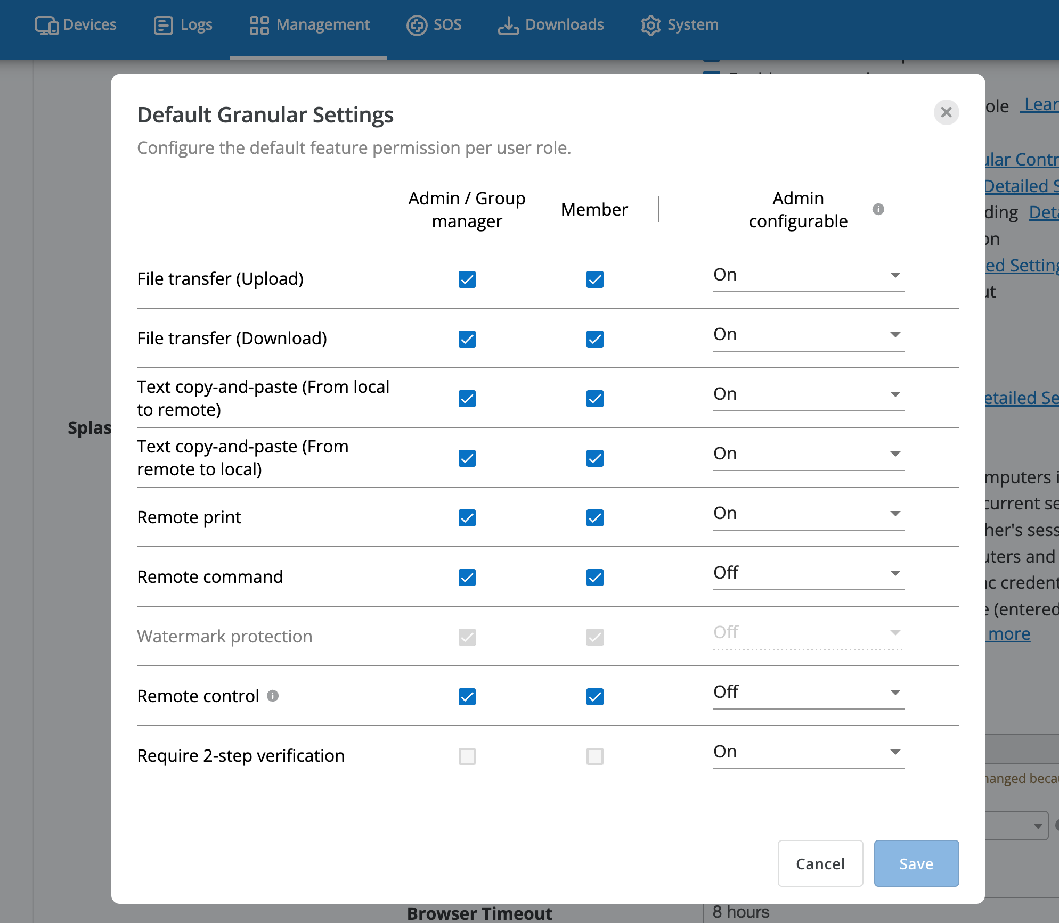This screenshot has height=923, width=1059.
Task: Click info icon beside Admin configurable
Action: (878, 209)
